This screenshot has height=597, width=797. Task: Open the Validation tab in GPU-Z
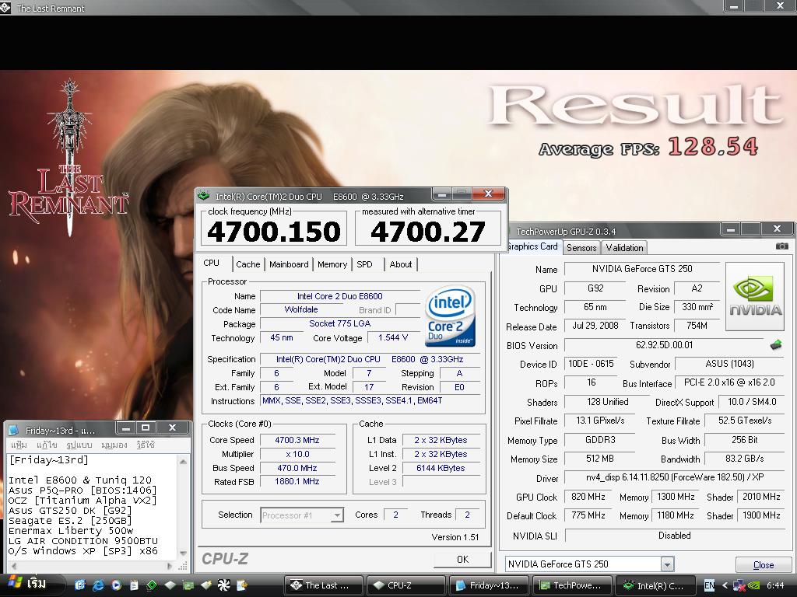click(x=624, y=248)
